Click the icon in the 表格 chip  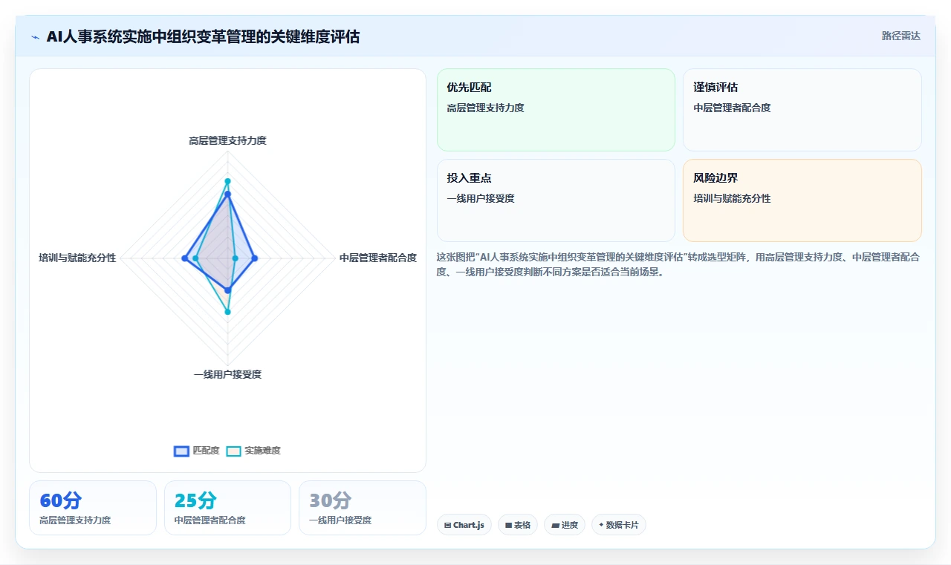point(509,525)
